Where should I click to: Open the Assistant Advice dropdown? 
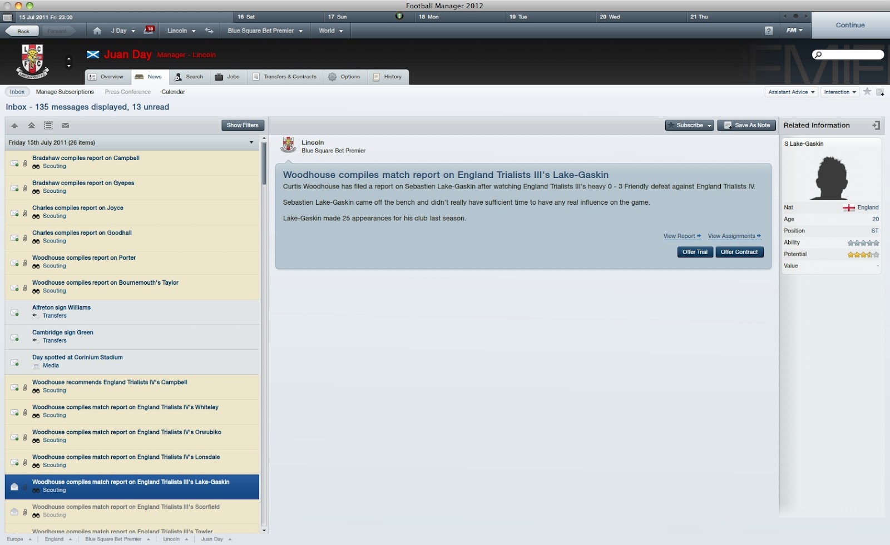point(792,92)
